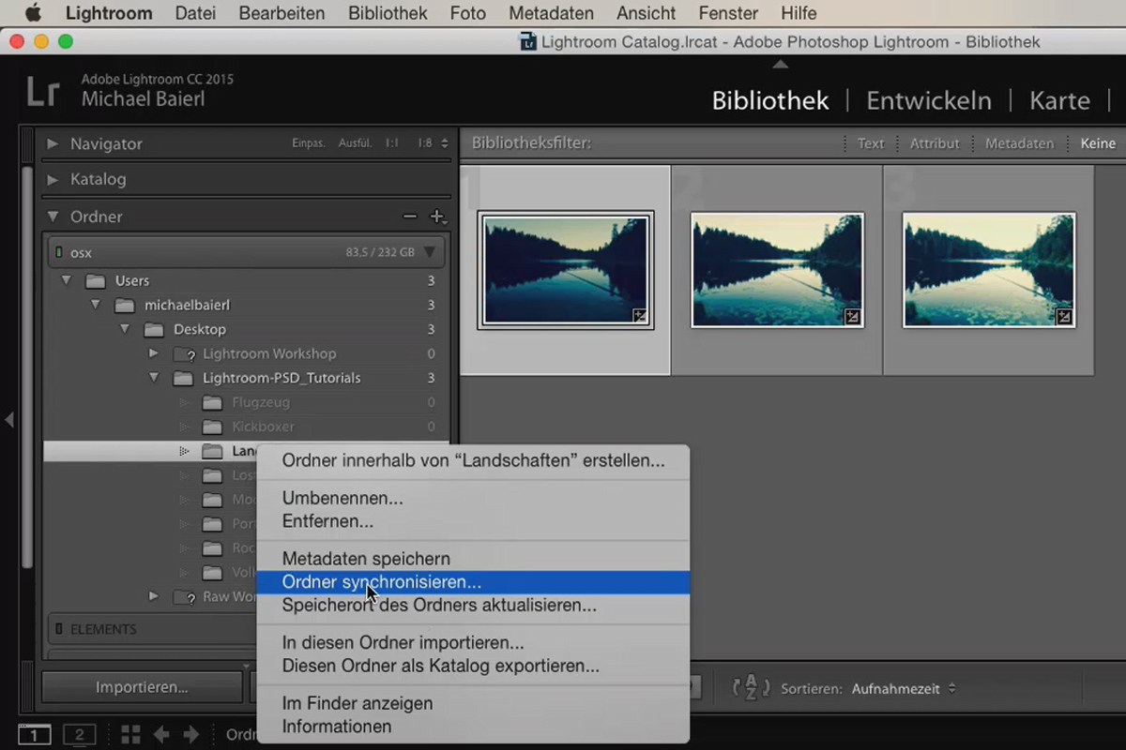Click develop-adjustments badge on third thumbnail
The image size is (1126, 750).
(1064, 317)
